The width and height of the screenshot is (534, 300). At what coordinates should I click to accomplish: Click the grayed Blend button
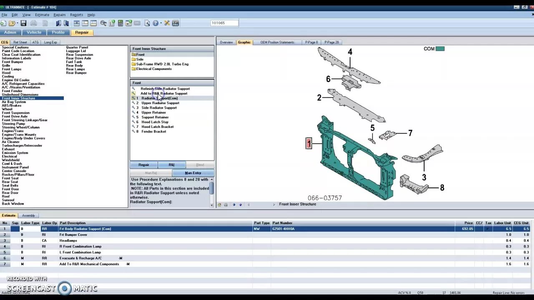(x=200, y=165)
